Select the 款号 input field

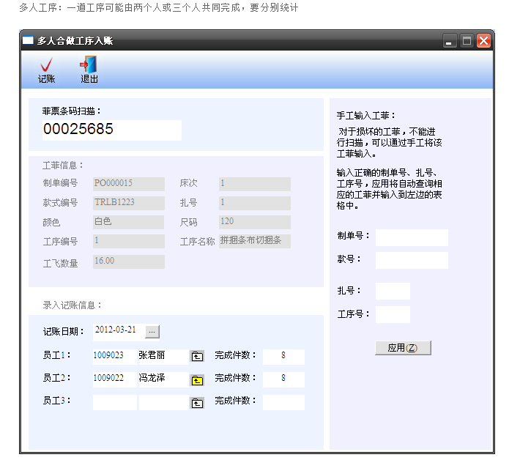coord(411,260)
